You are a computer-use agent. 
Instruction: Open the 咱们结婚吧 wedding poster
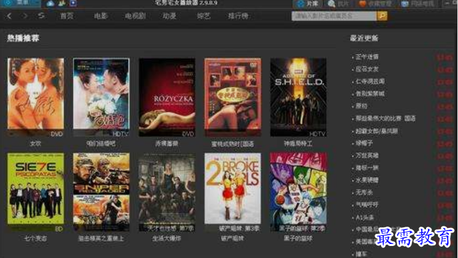point(101,97)
